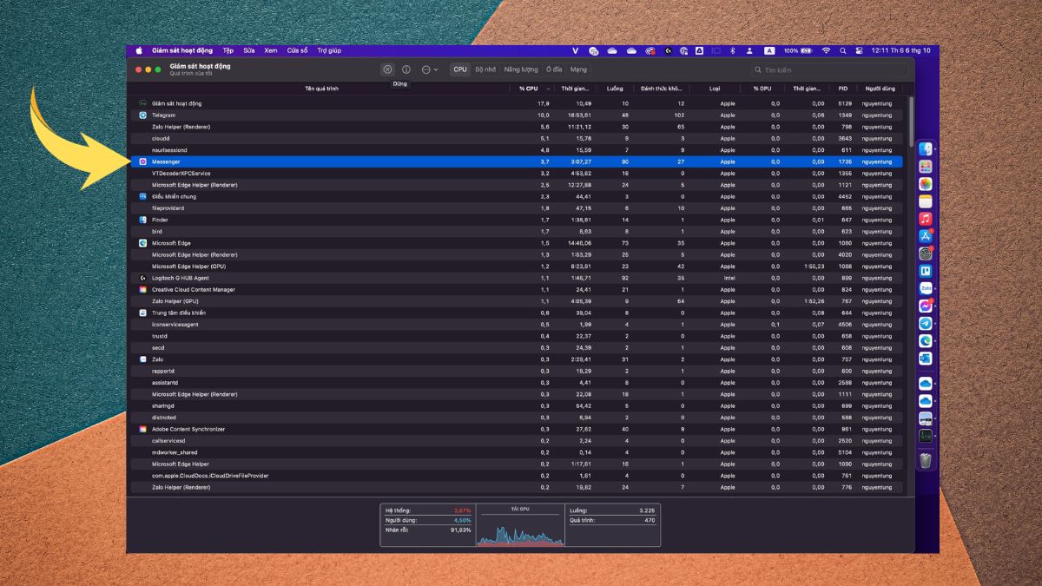The image size is (1042, 586).
Task: Click the Messenger process icon in list
Action: (x=143, y=161)
